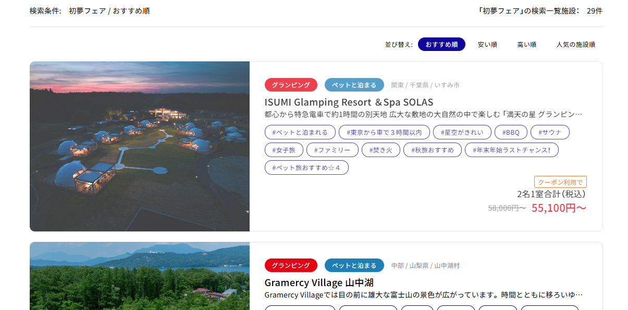Click the #サウナ tag
Viewport: 628px width, 310px height.
point(550,132)
